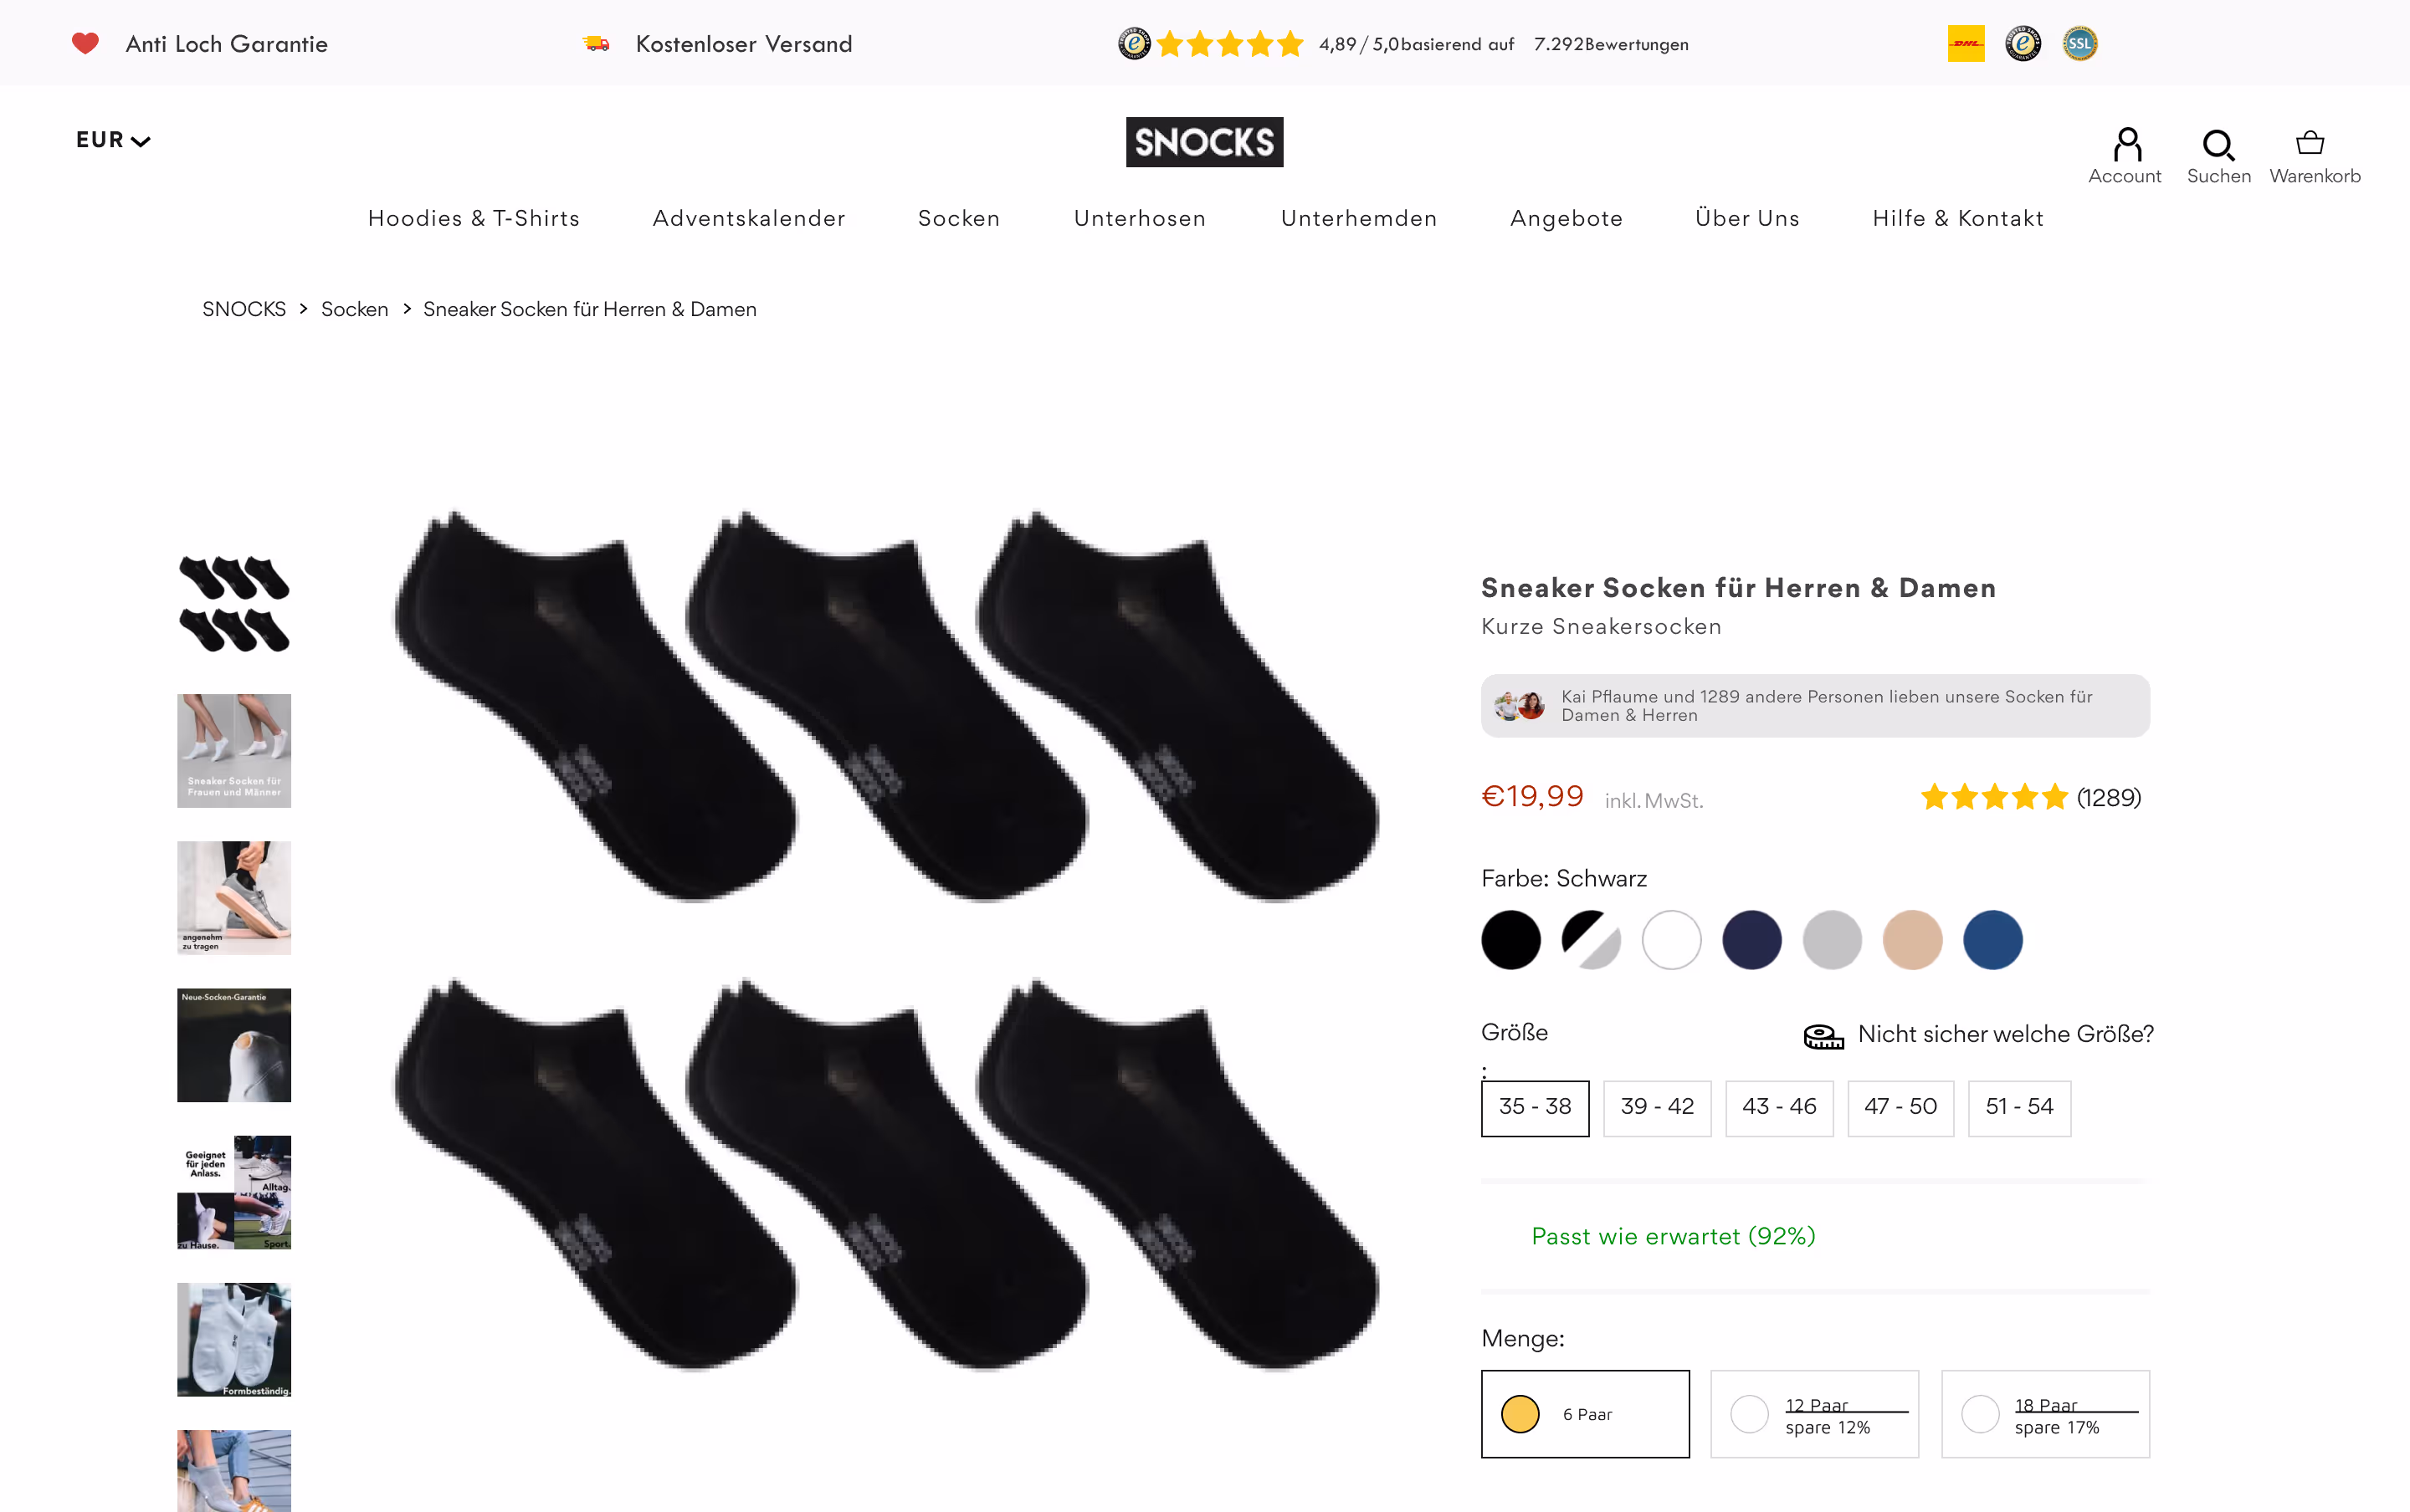
Task: Open the Unterhosen menu item
Action: click(1140, 218)
